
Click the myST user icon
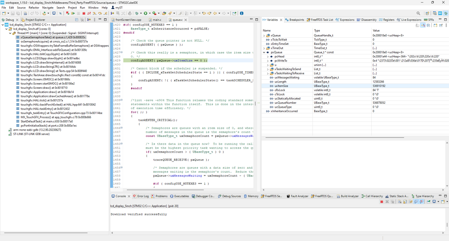click(113, 8)
